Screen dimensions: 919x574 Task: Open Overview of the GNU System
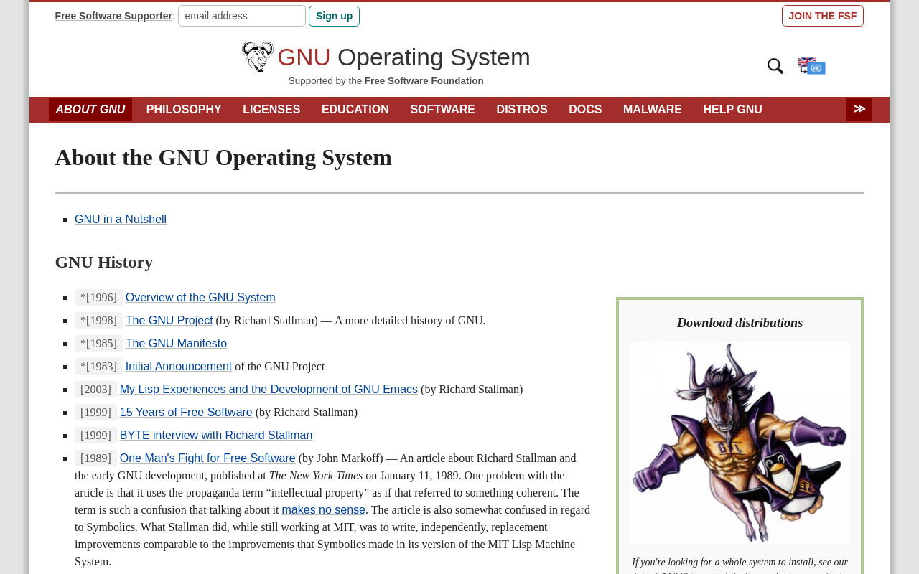coord(200,298)
